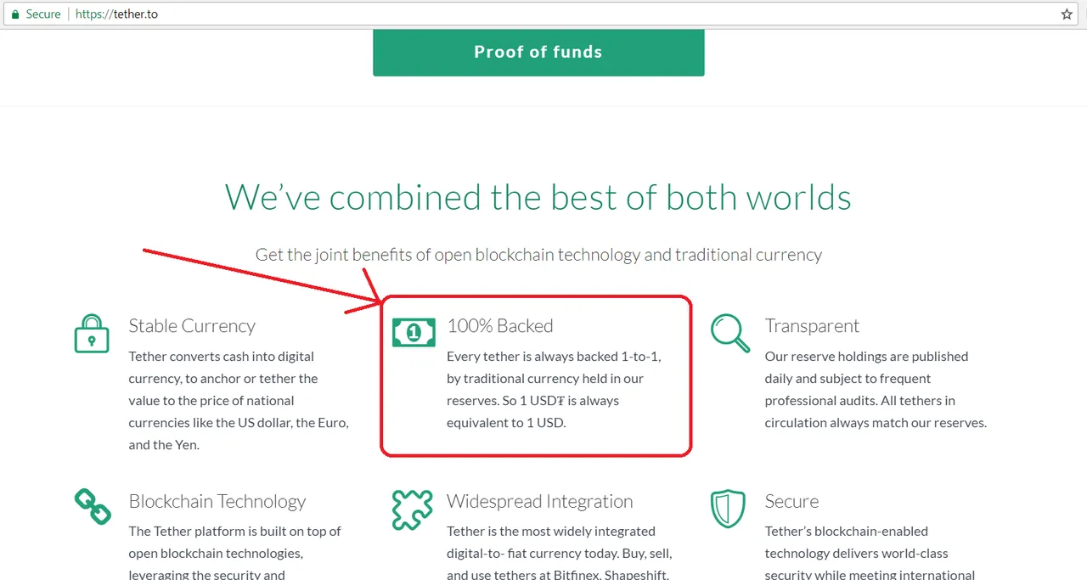This screenshot has height=580, width=1087.
Task: Click the 'We've combined the best of both worlds' title
Action: 538,197
